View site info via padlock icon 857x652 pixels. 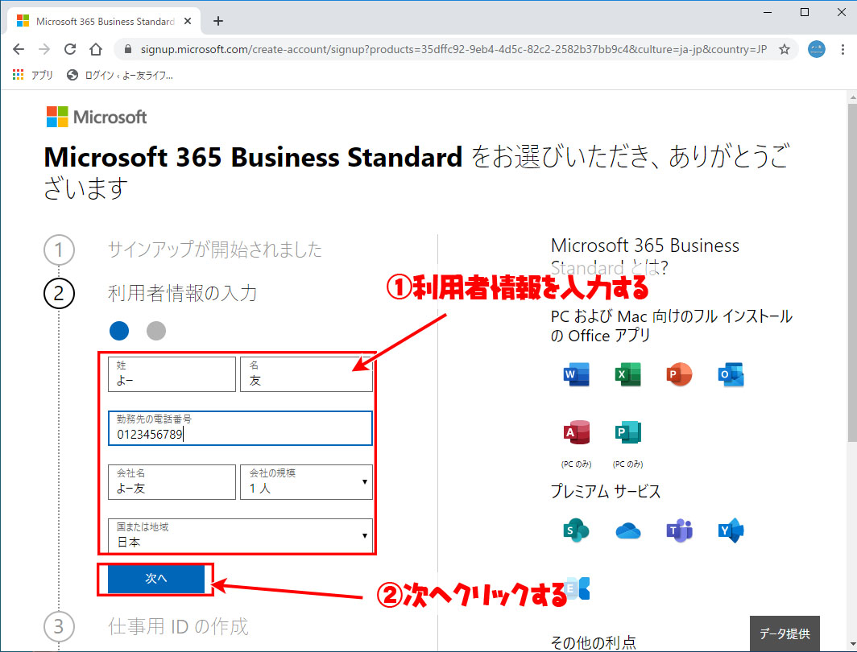128,49
